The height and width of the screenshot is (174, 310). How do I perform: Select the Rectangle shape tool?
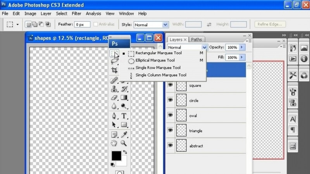coord(124,125)
